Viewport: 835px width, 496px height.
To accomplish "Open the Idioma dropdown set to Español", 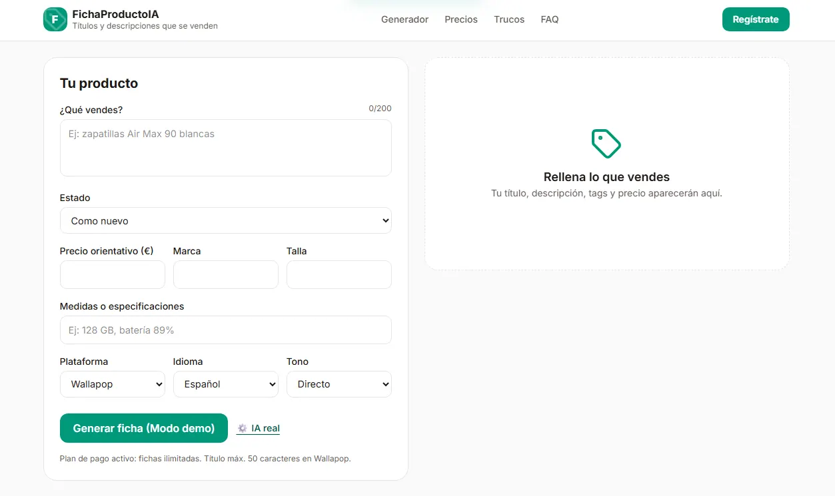I will pyautogui.click(x=226, y=384).
